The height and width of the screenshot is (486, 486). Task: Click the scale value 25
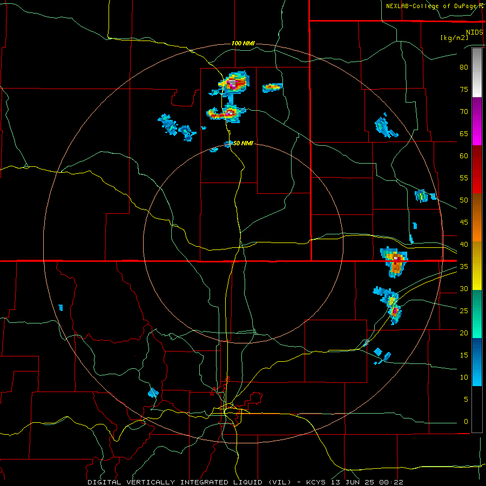pos(464,311)
